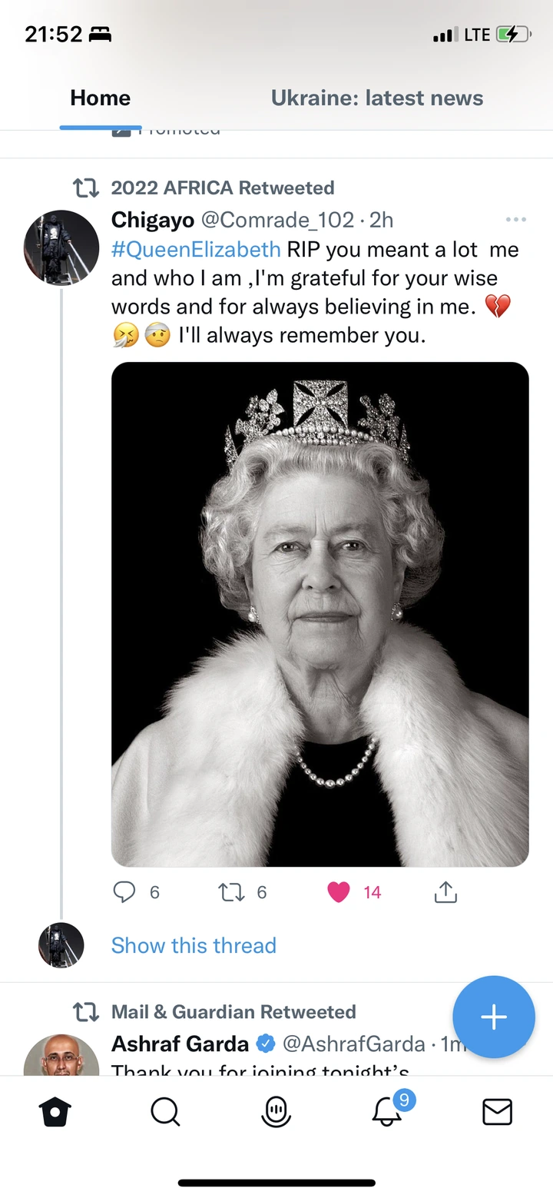
Task: Open Ashraf Garda's profile avatar
Action: (61, 1057)
